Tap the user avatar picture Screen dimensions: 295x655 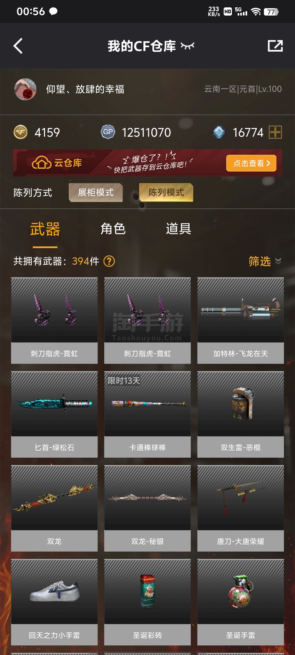coord(25,89)
